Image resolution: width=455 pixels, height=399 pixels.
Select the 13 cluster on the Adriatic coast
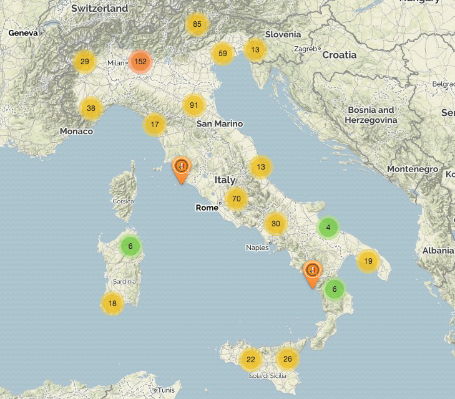click(x=261, y=167)
